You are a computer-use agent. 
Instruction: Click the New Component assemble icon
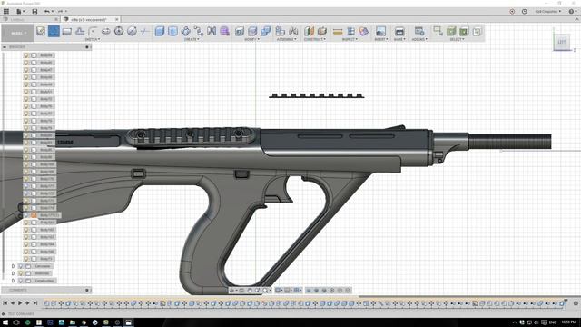point(281,31)
